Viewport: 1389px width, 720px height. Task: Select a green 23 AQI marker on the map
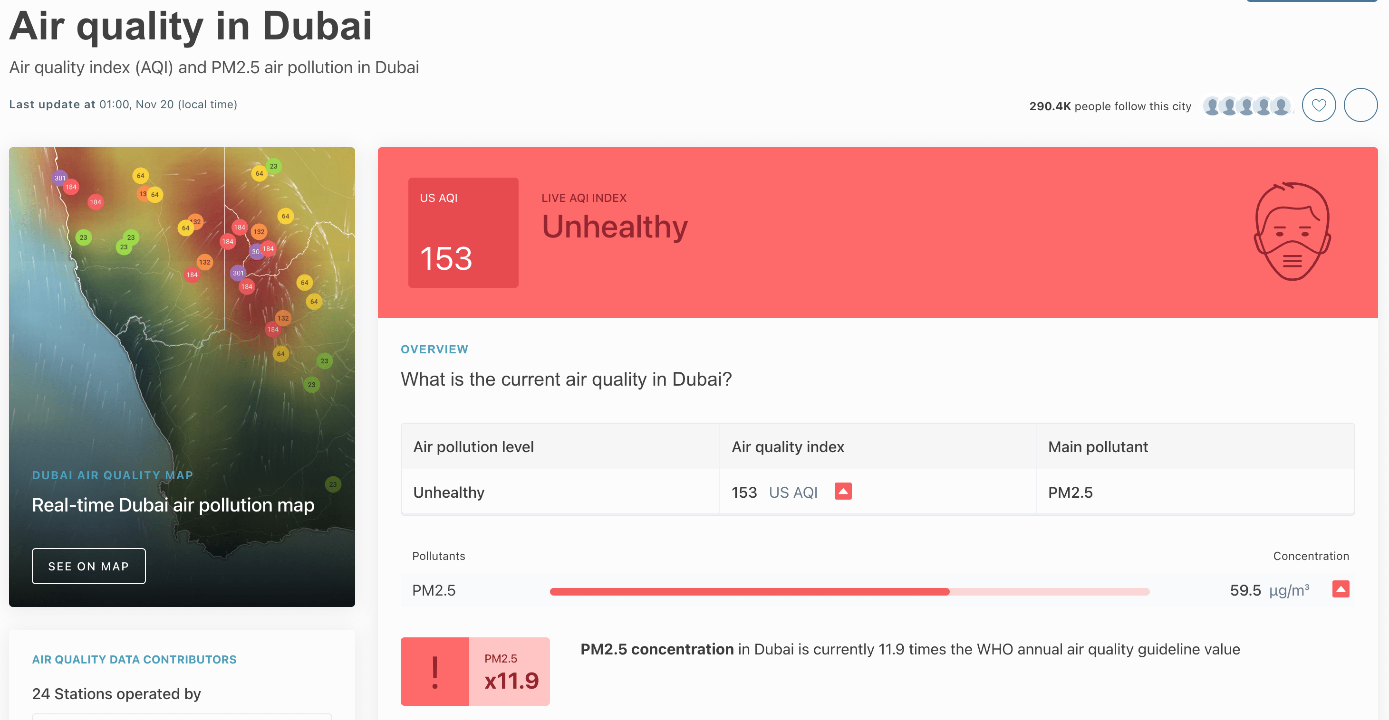(83, 237)
